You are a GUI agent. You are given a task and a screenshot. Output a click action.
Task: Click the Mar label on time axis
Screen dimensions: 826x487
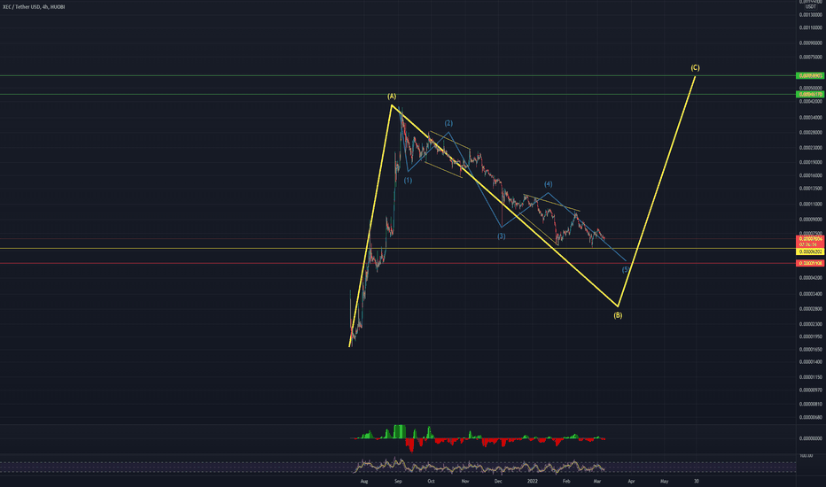coord(596,481)
